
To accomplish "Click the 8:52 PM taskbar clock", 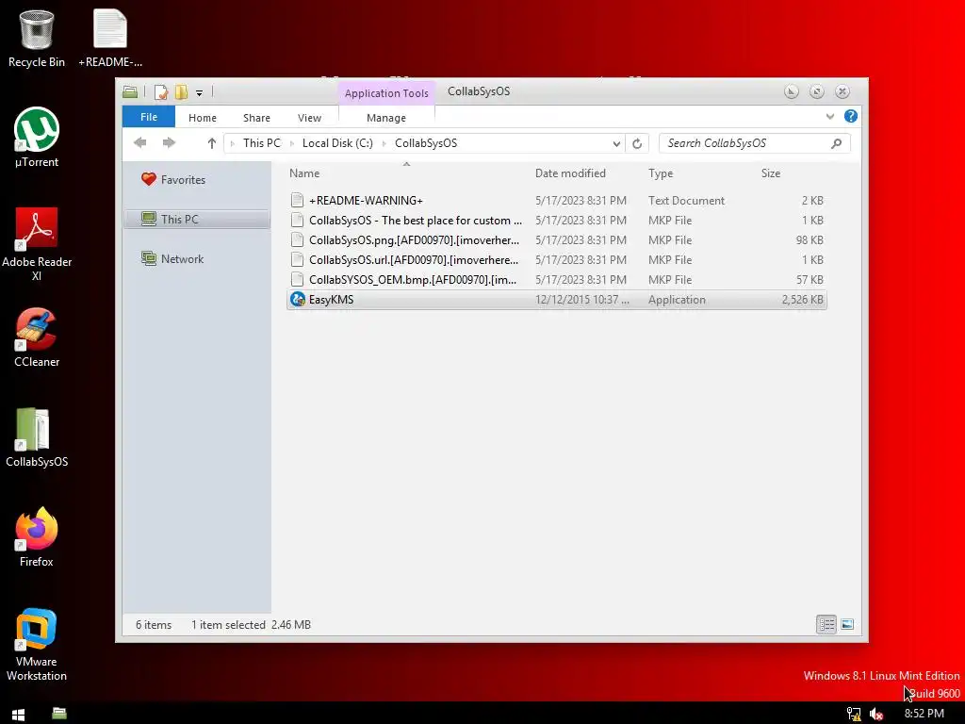I will 924,714.
